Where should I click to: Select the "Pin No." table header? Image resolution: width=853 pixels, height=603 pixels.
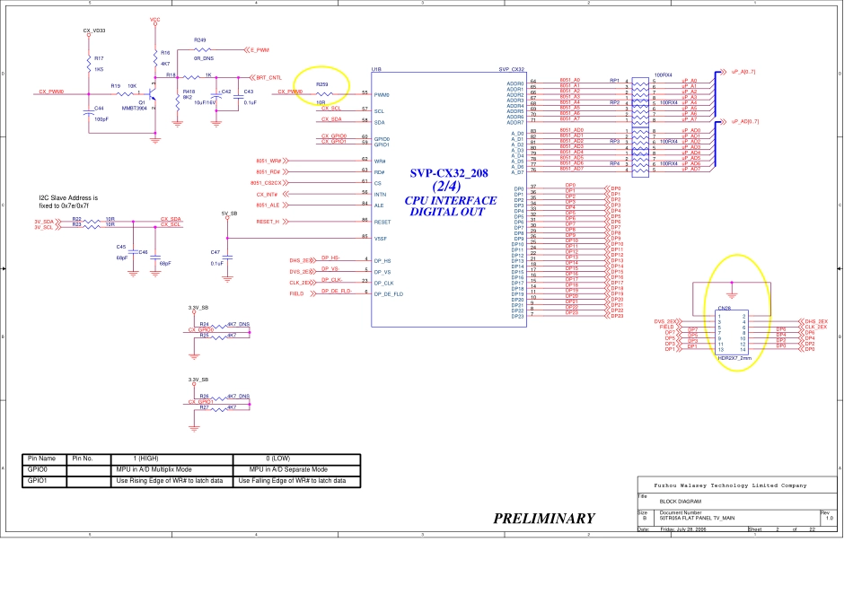[x=82, y=459]
